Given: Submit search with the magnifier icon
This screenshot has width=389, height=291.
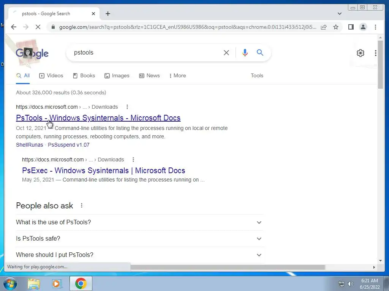Looking at the screenshot, I should click(260, 52).
